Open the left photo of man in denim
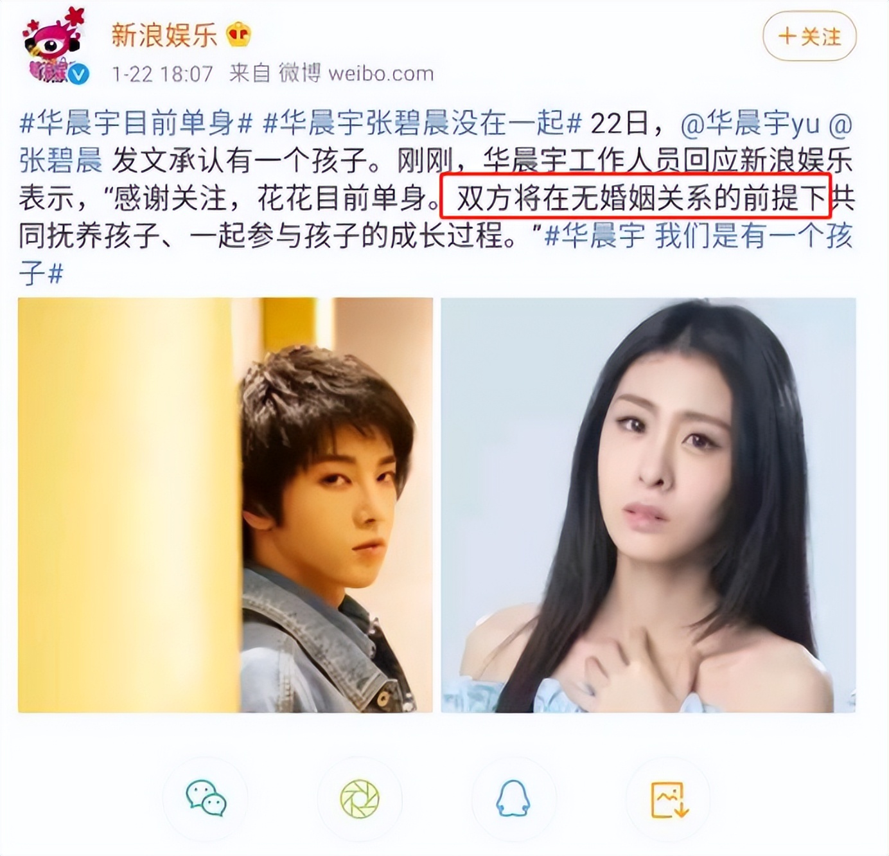 [225, 505]
